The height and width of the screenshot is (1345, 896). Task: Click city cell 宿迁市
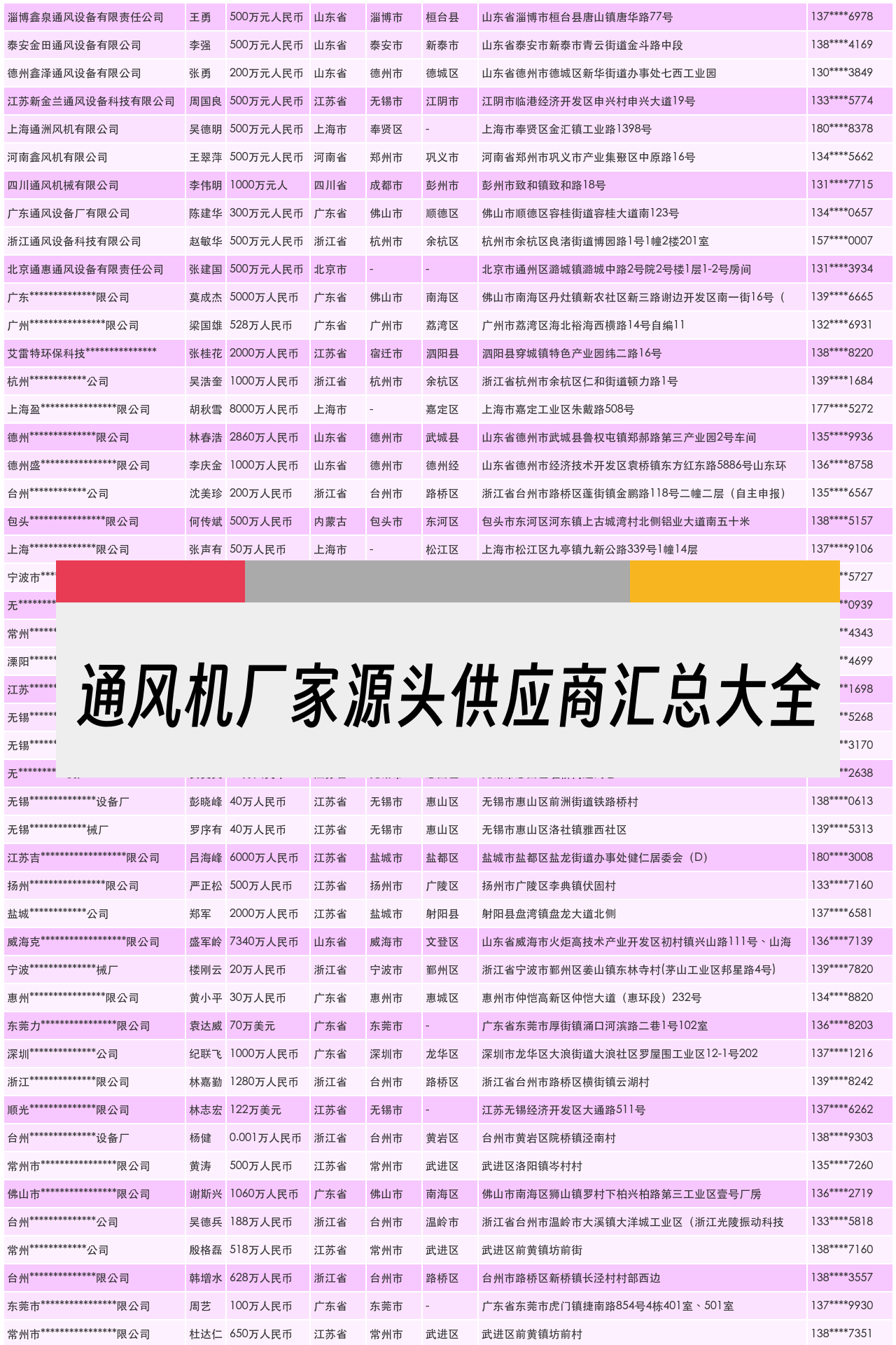(x=386, y=353)
